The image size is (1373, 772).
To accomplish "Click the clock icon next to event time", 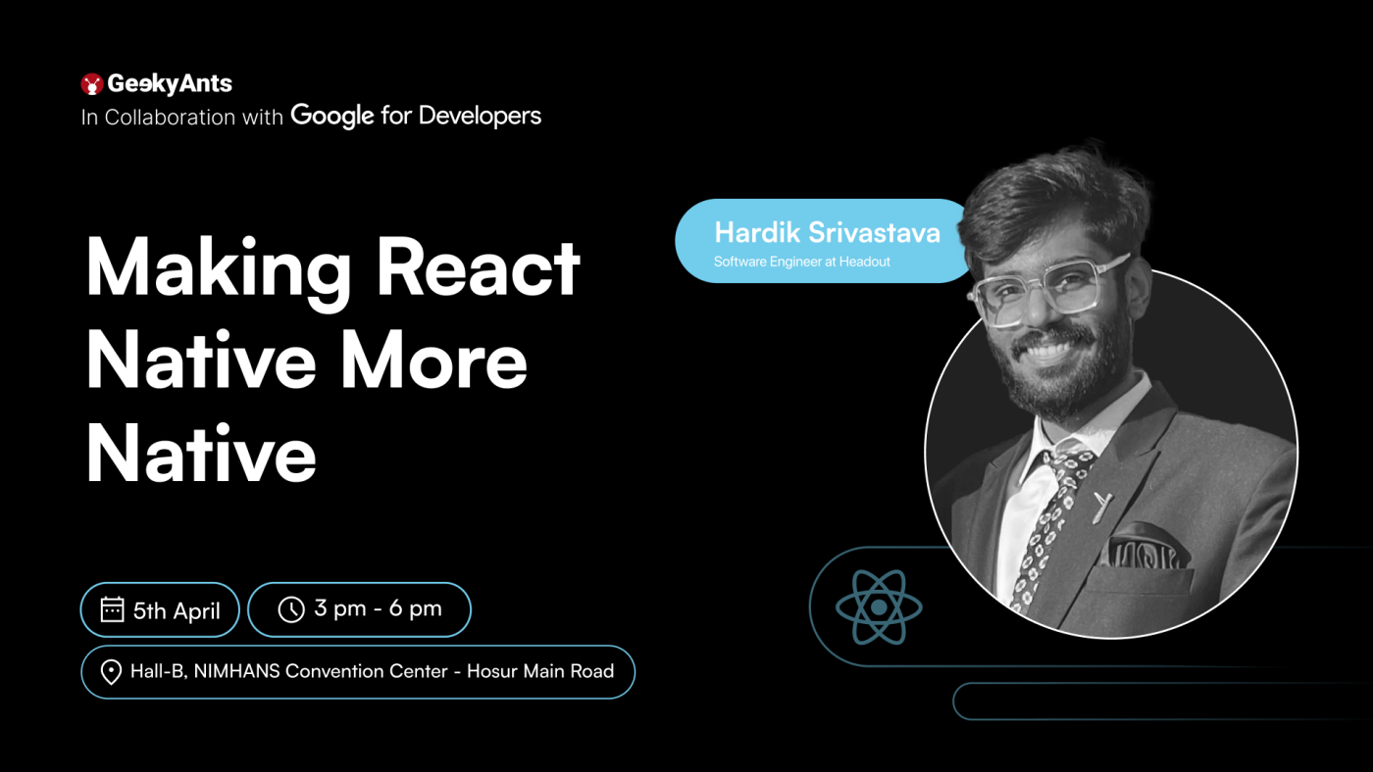I will point(291,609).
